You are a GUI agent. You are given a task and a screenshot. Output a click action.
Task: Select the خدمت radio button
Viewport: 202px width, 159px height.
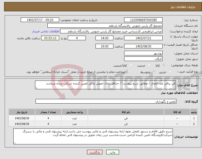point(149,65)
